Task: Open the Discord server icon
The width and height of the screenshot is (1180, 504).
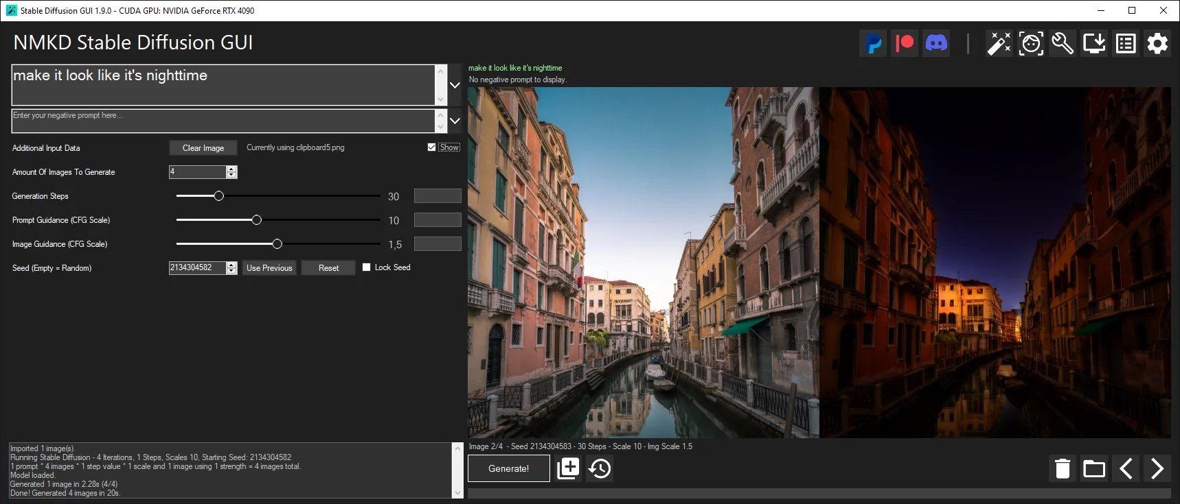Action: pos(936,44)
